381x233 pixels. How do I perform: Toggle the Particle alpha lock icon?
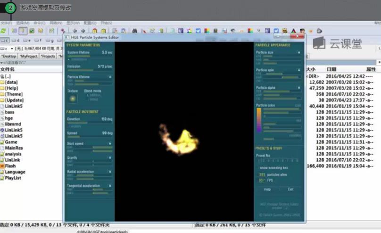pos(299,87)
